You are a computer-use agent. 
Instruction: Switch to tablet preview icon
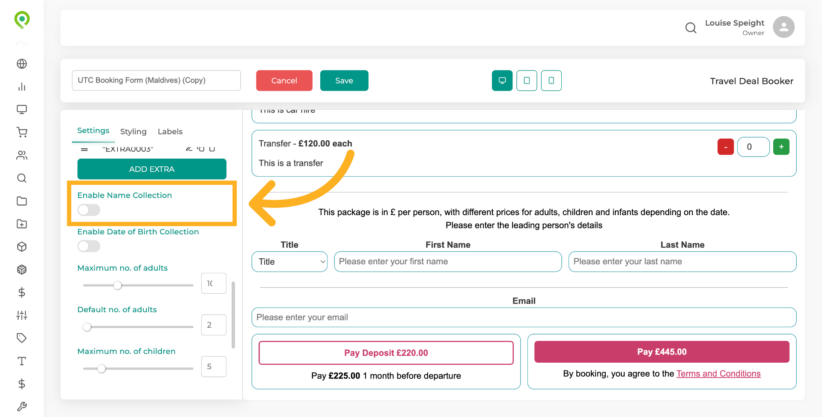pyautogui.click(x=527, y=80)
